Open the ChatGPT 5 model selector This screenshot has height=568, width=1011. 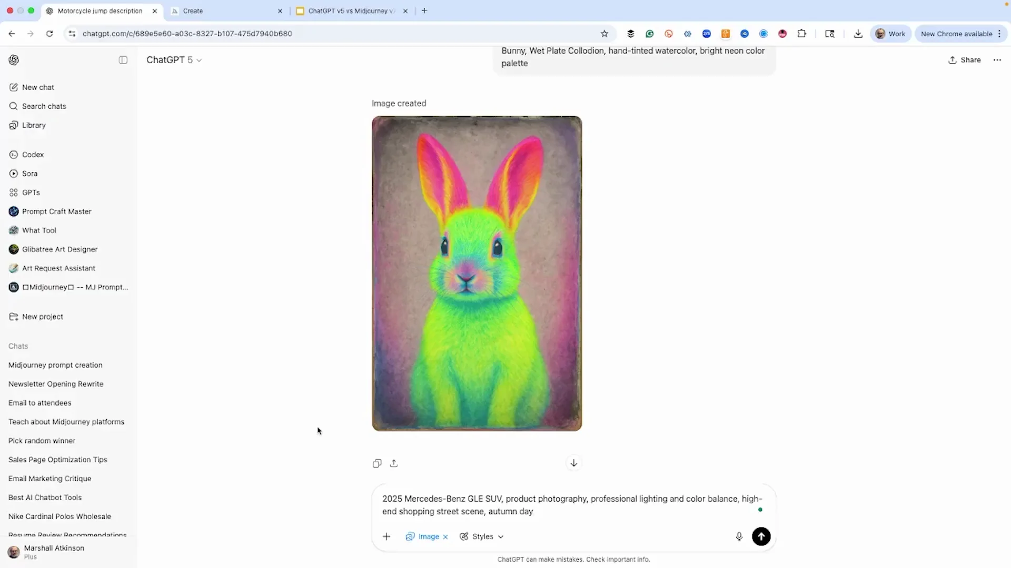[174, 60]
